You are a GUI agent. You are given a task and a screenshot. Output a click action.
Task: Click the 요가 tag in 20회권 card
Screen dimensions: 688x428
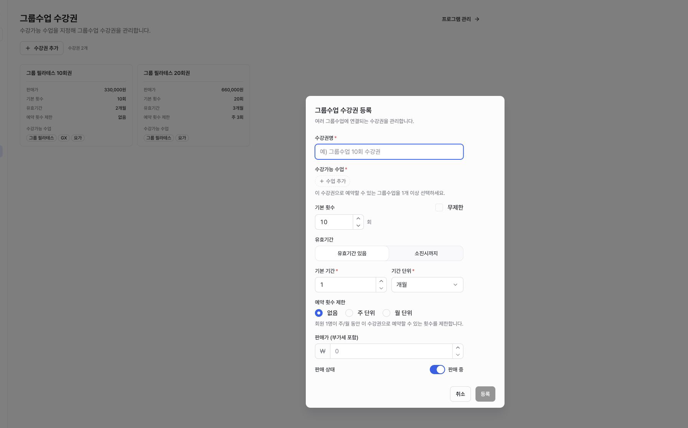click(182, 138)
